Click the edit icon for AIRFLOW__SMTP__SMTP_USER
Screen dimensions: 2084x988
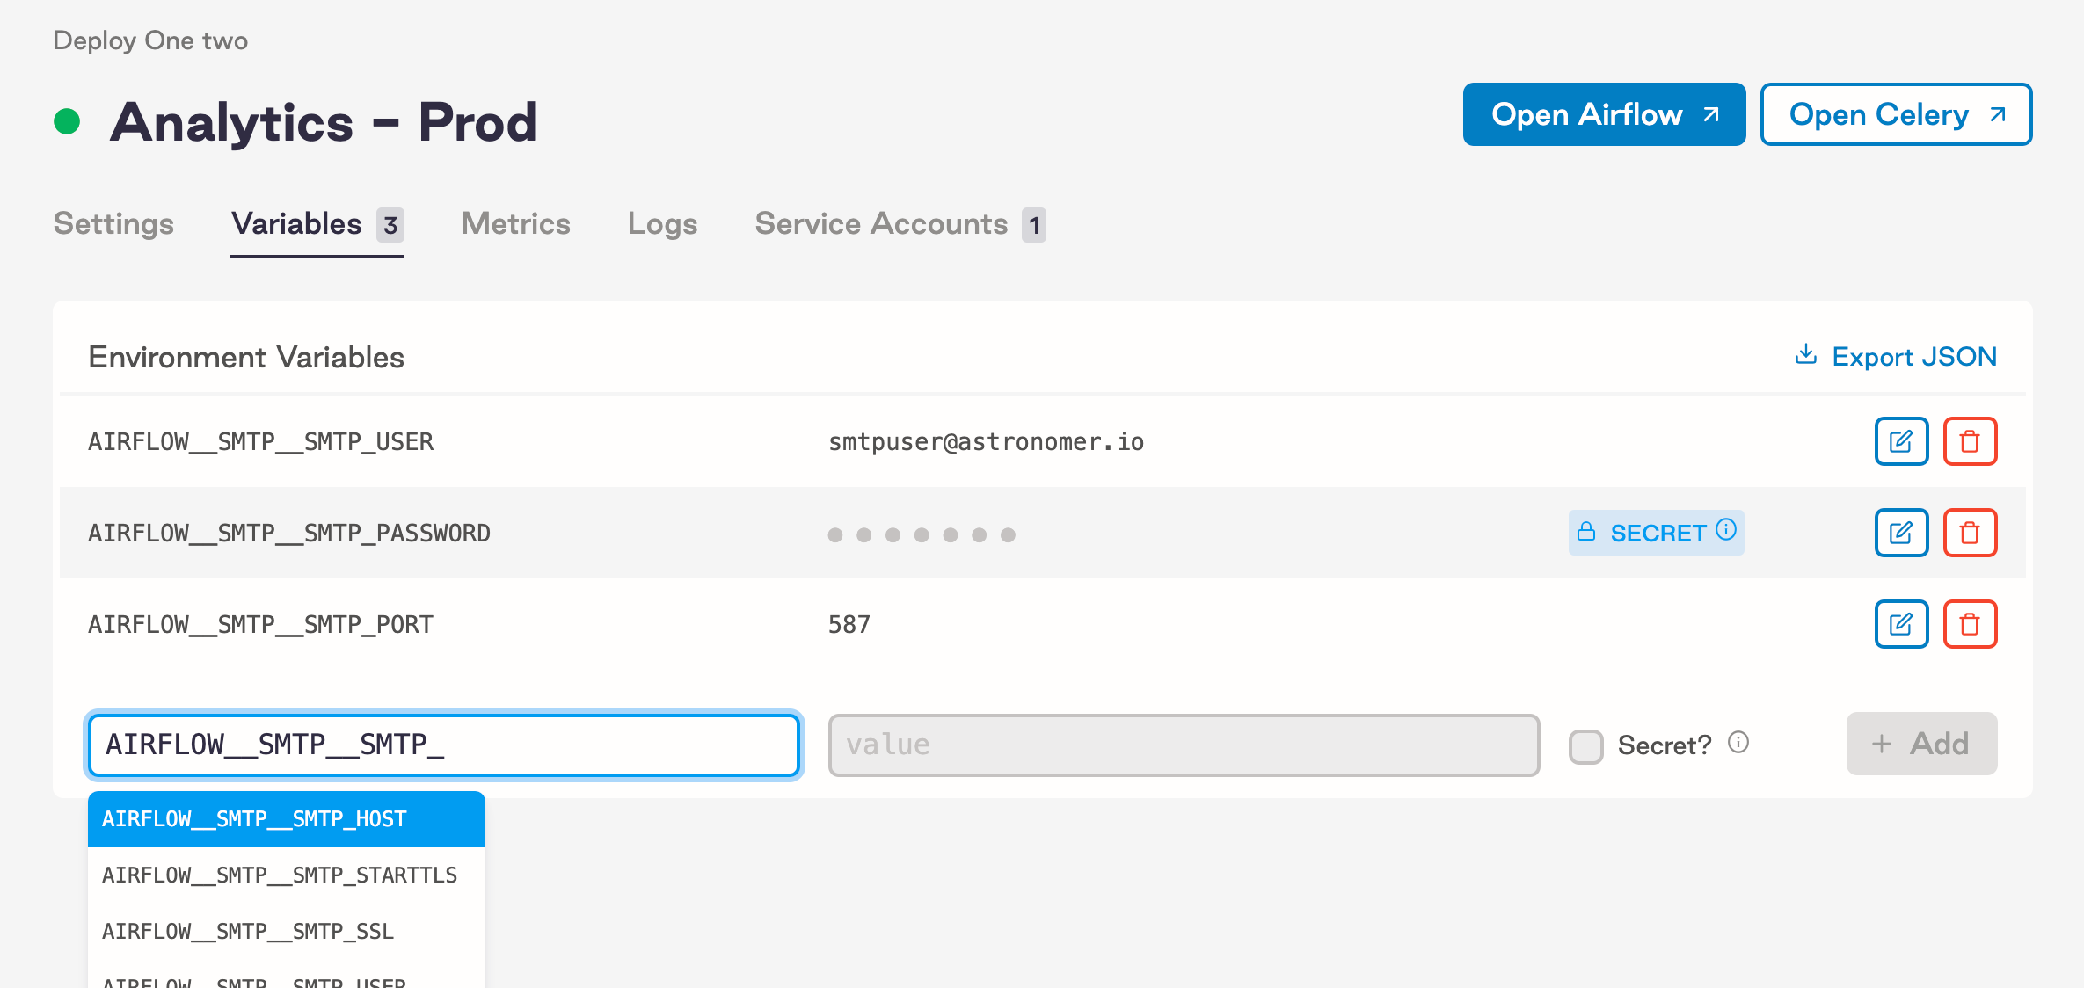point(1901,441)
